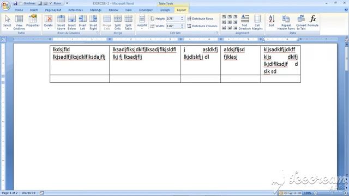Insert a row above

point(61,22)
